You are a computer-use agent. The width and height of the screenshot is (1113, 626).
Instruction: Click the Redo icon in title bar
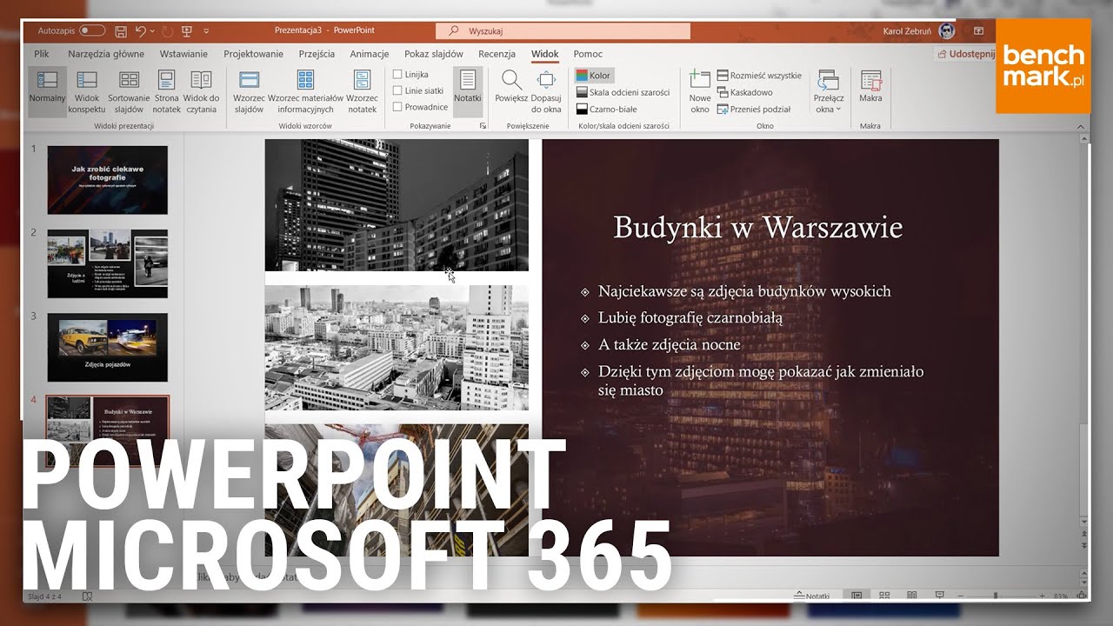[166, 30]
